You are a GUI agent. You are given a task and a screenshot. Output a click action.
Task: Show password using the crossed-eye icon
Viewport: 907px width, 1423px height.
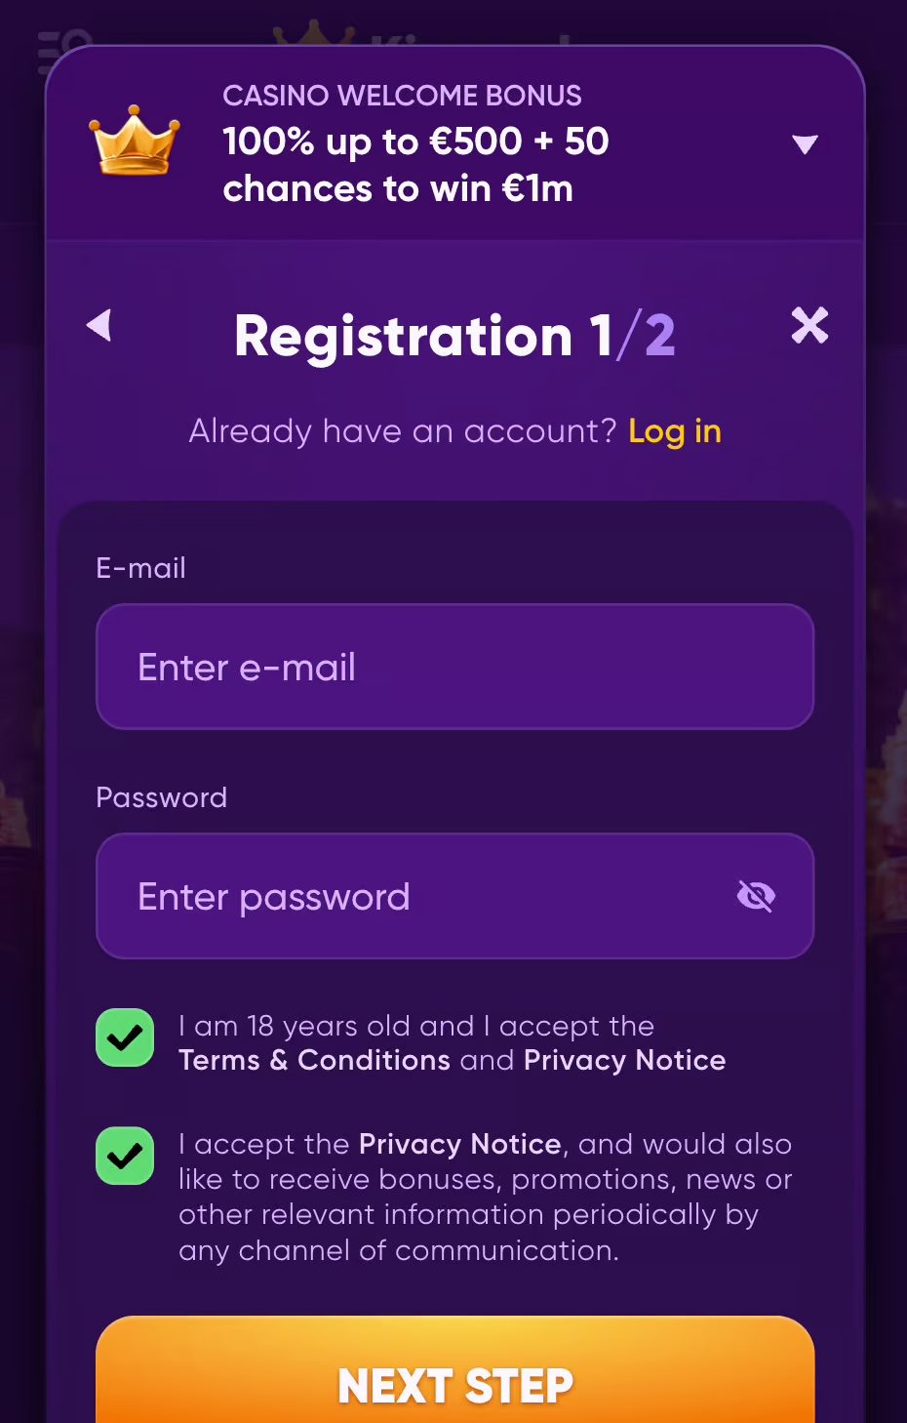(756, 896)
